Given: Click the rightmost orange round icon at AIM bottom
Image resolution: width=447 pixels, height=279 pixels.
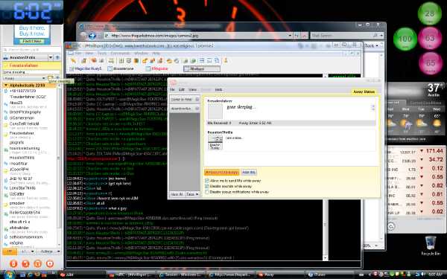Looking at the screenshot, I should (x=50, y=263).
